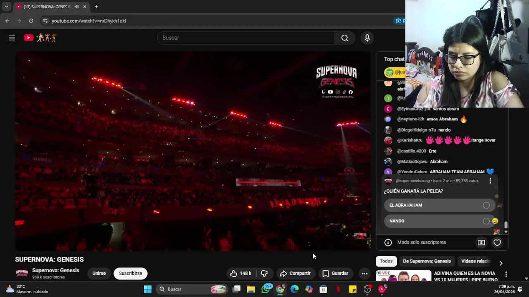
Task: Open Sticky Notes from the taskbar
Action: pyautogui.click(x=353, y=289)
